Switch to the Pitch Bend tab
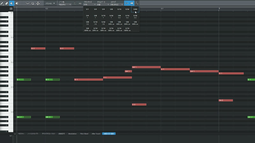 (84, 134)
